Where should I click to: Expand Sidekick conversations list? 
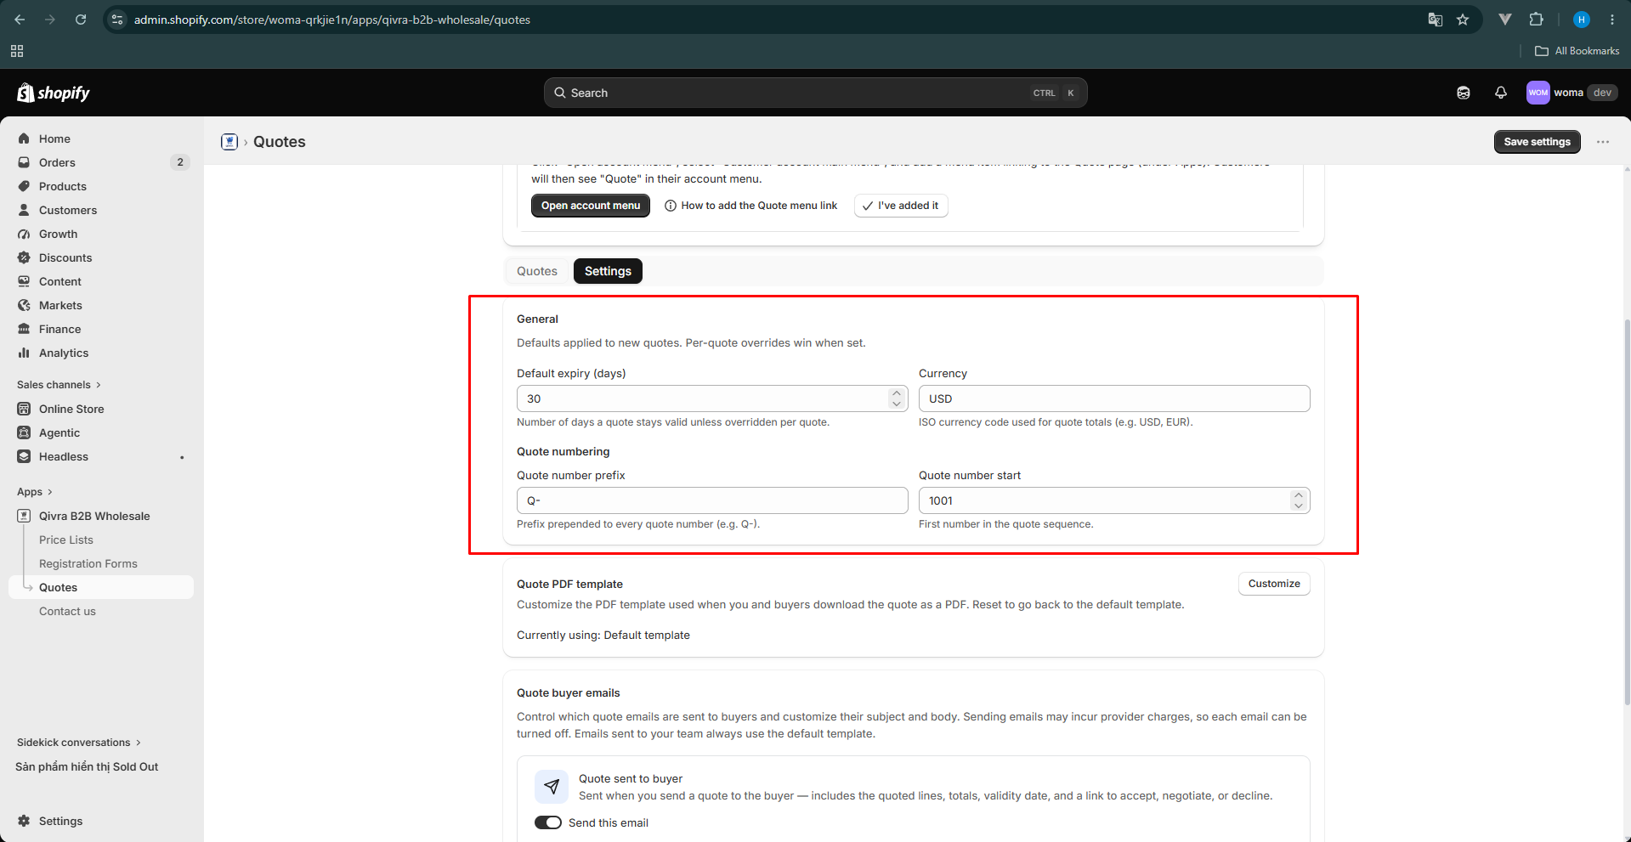(x=78, y=743)
